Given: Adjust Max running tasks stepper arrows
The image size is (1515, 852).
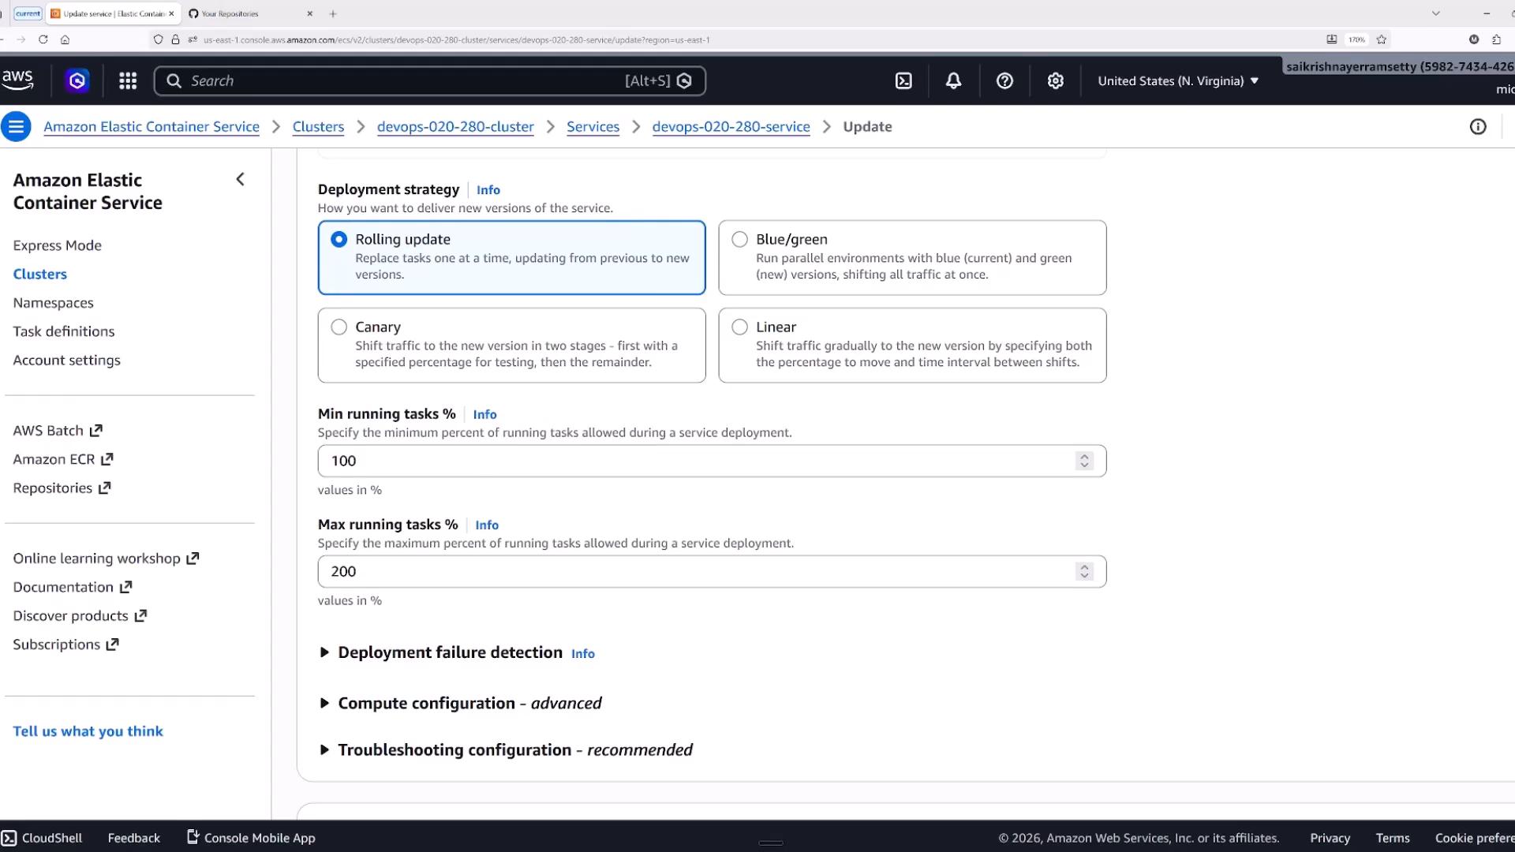Looking at the screenshot, I should coord(1084,571).
